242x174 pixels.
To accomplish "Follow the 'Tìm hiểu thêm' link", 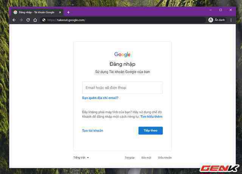I will [151, 117].
